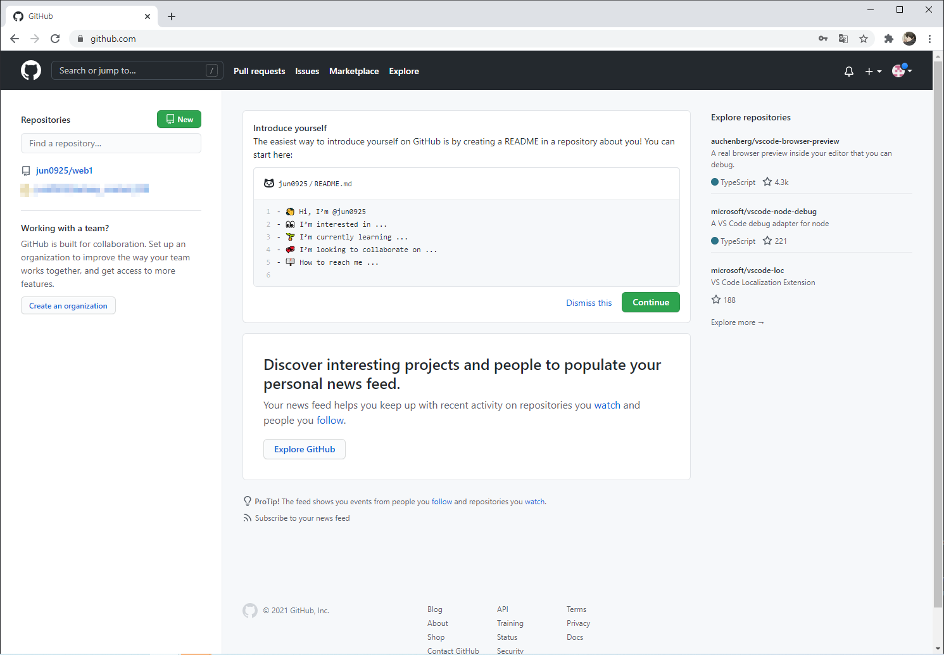Open the footer API link

tap(503, 609)
